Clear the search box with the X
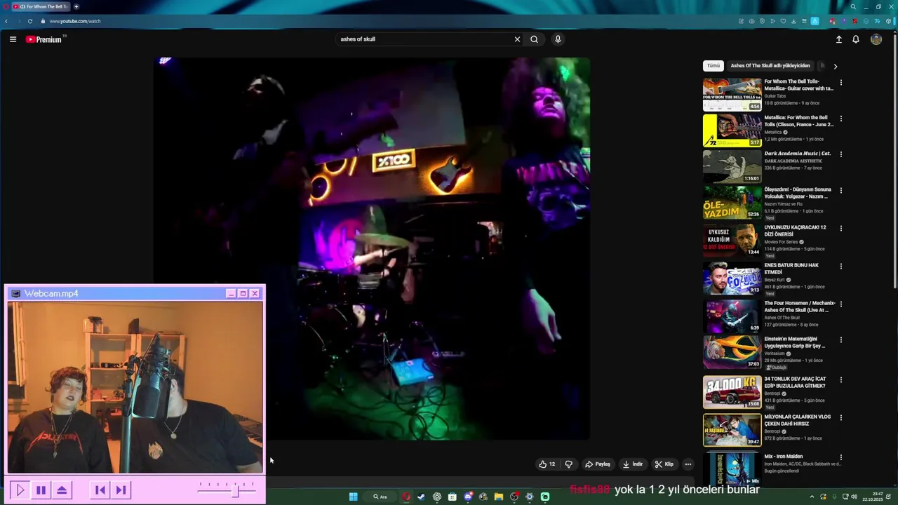 pyautogui.click(x=517, y=39)
